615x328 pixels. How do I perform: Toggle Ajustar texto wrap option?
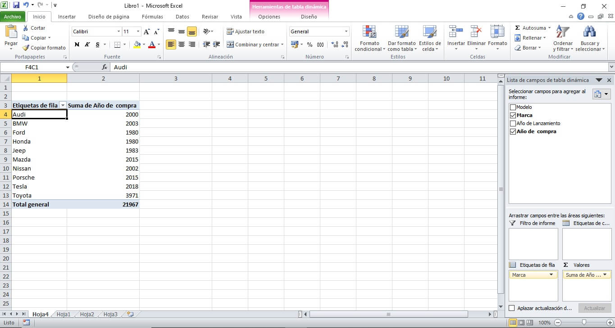tap(246, 31)
